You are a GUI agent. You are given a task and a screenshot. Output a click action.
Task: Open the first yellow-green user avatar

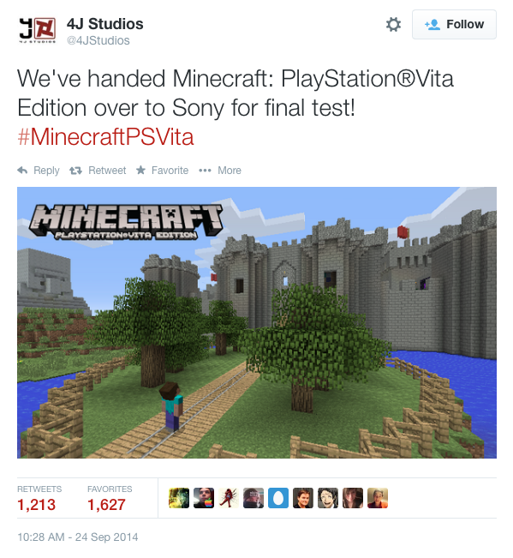pyautogui.click(x=179, y=498)
